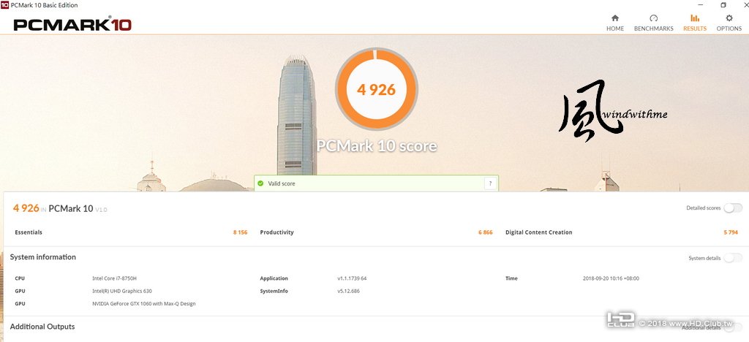The width and height of the screenshot is (749, 342).
Task: Click the Essentials label
Action: coord(29,232)
